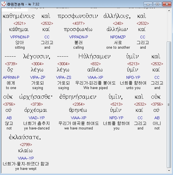Click the lemma κλαίω
This screenshot has width=173, height=175.
click(25, 151)
